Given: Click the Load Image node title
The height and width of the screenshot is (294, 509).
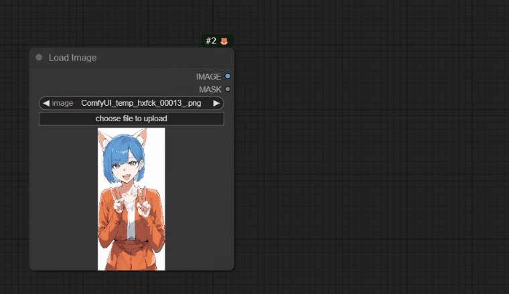Looking at the screenshot, I should [73, 58].
